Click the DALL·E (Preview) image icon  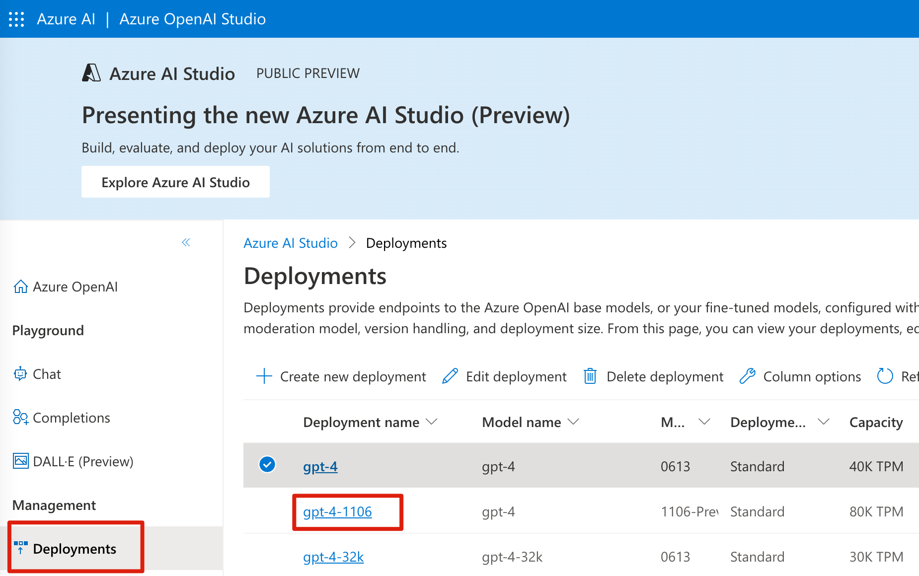pyautogui.click(x=21, y=461)
